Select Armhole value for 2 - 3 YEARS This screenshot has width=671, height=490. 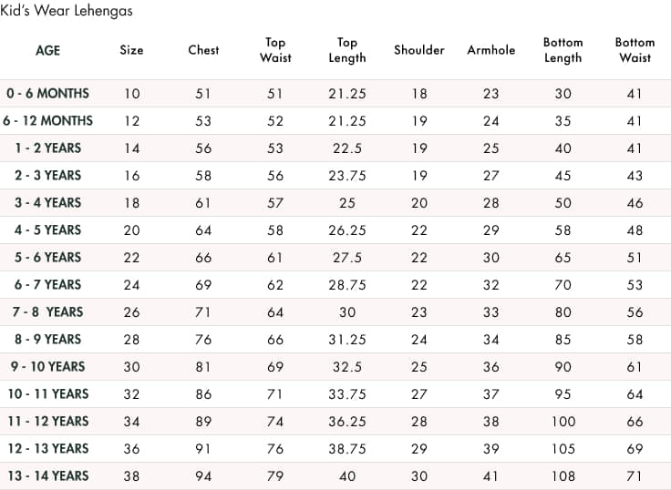tap(491, 176)
